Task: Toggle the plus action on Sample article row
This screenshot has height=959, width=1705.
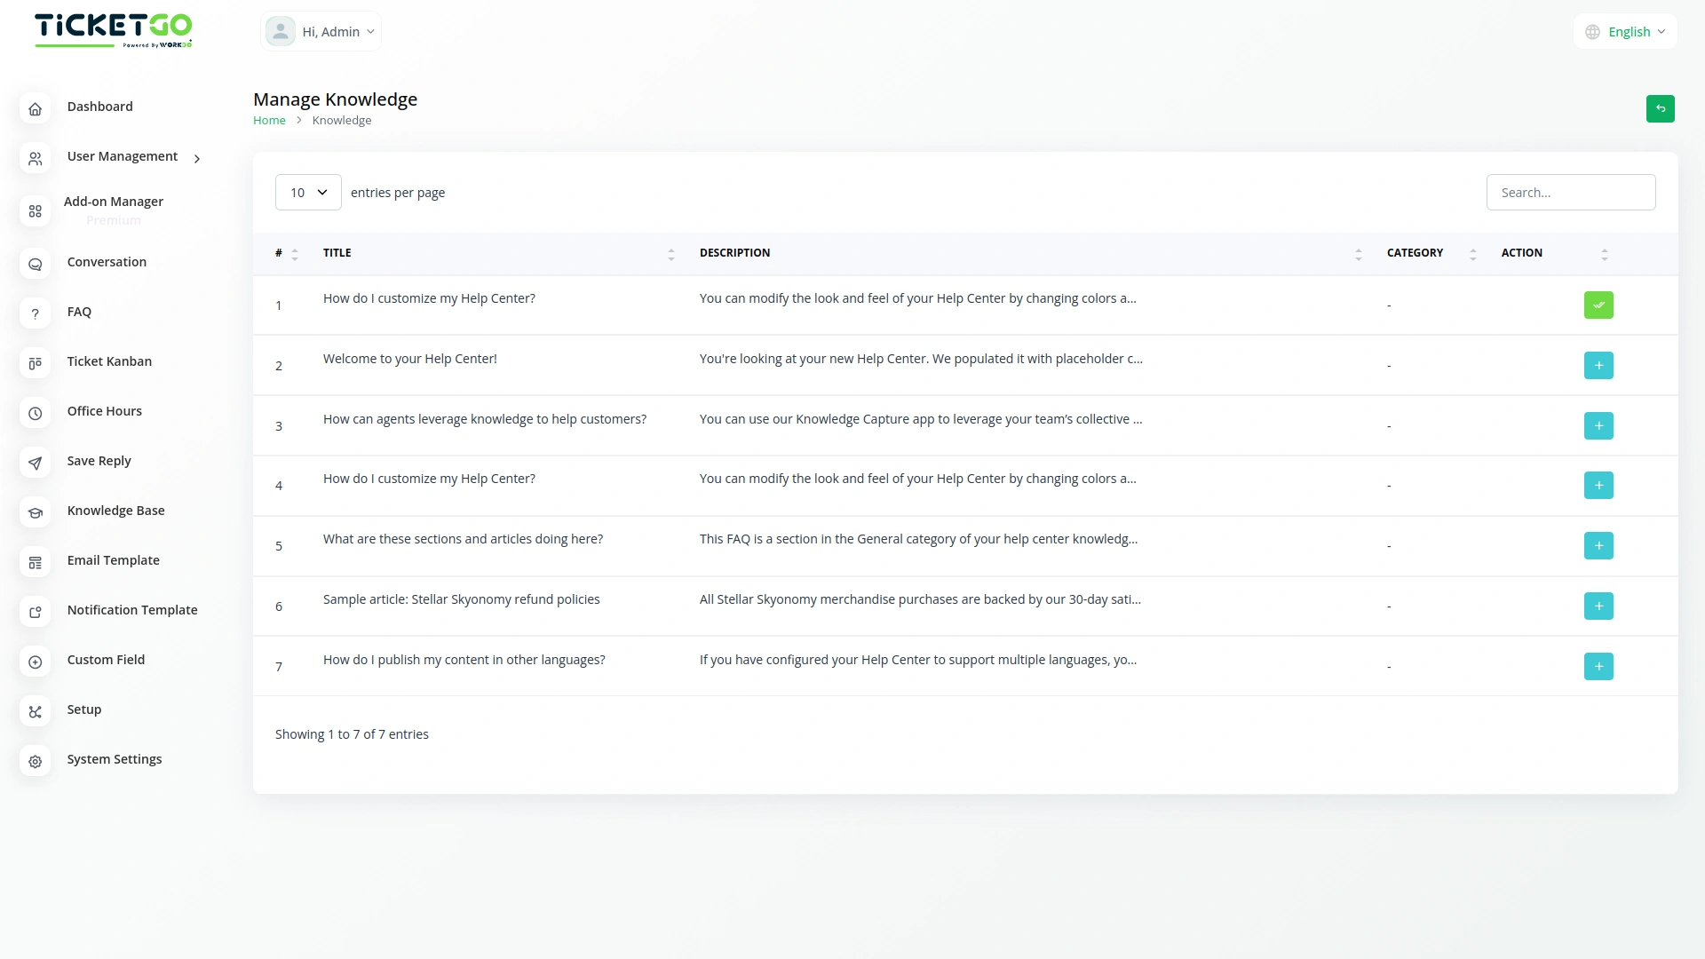Action: tap(1598, 606)
